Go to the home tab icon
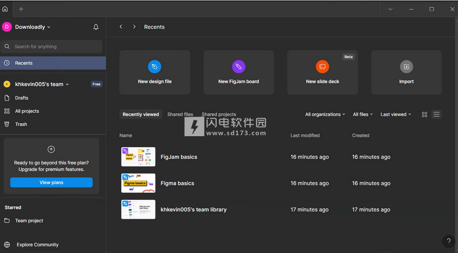The height and width of the screenshot is (253, 458). tap(5, 9)
